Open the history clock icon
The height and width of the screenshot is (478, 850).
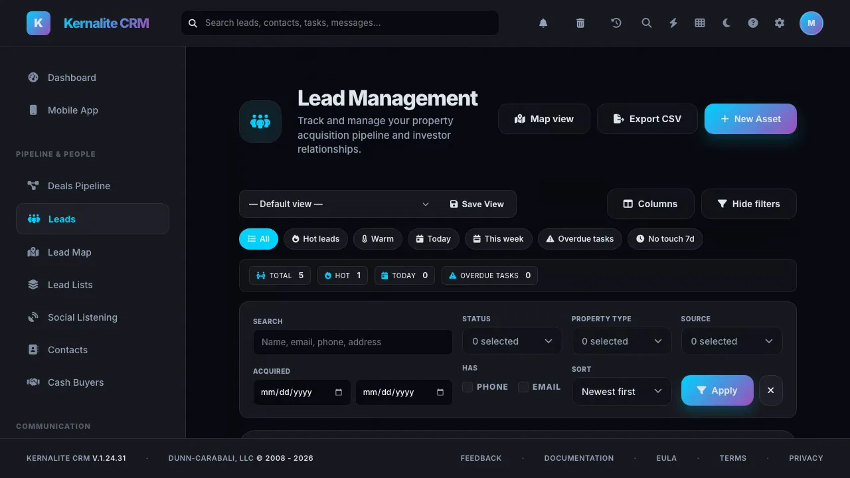pos(616,23)
